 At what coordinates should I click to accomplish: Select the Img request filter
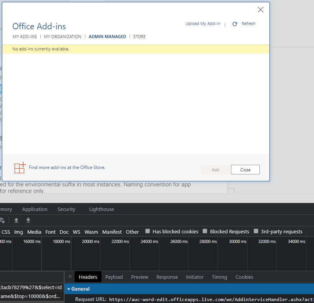tap(18, 232)
